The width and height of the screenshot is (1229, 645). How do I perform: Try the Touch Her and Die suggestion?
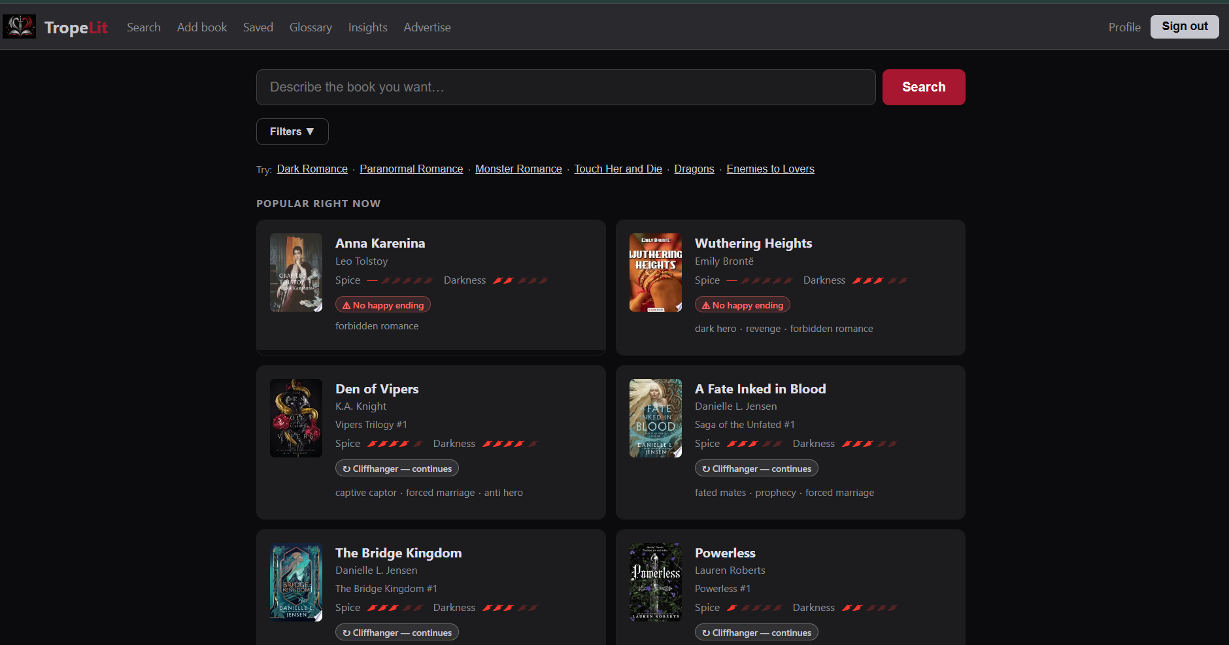point(618,169)
